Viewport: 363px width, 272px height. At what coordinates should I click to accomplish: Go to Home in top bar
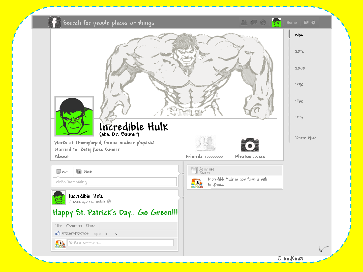click(292, 23)
